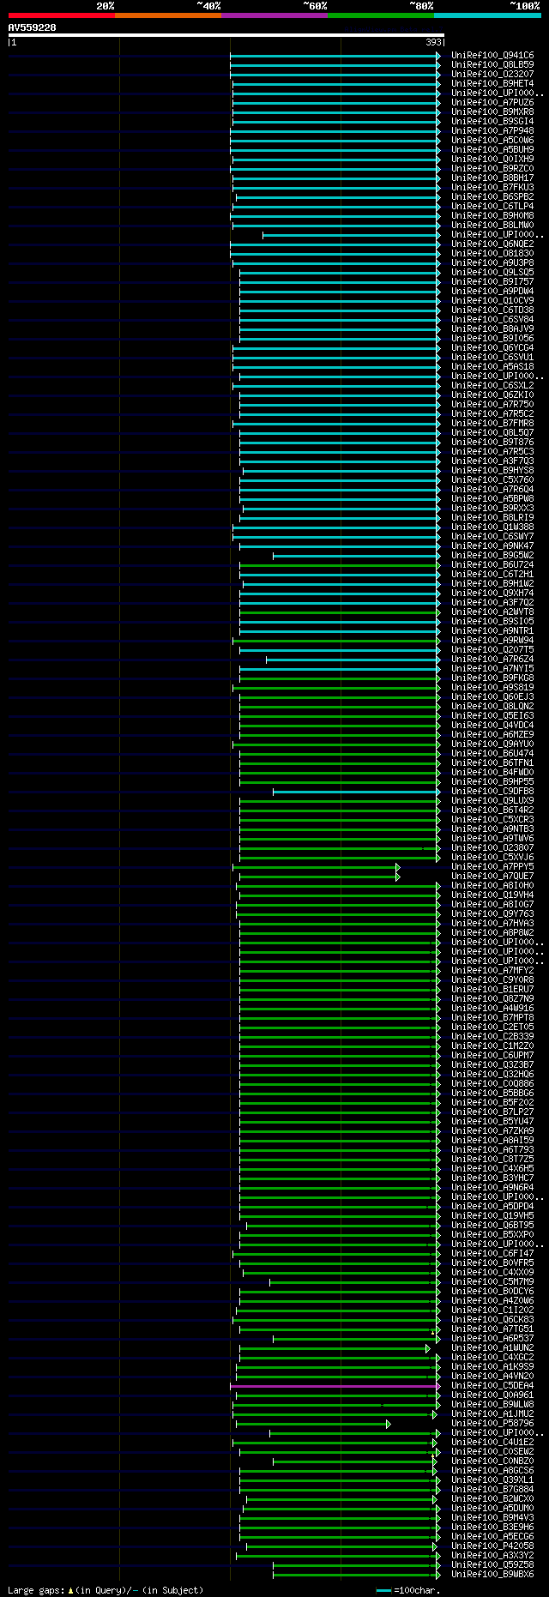The height and width of the screenshot is (1597, 549).
Task: Select label UniRef100_C6TD38
Action: [492, 310]
